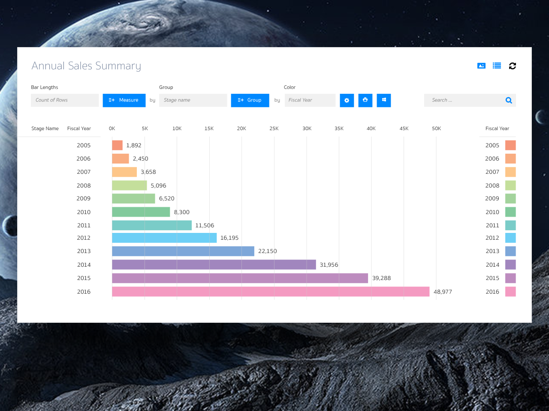
Task: Sort by the left Fiscal Year column header
Action: (x=79, y=128)
